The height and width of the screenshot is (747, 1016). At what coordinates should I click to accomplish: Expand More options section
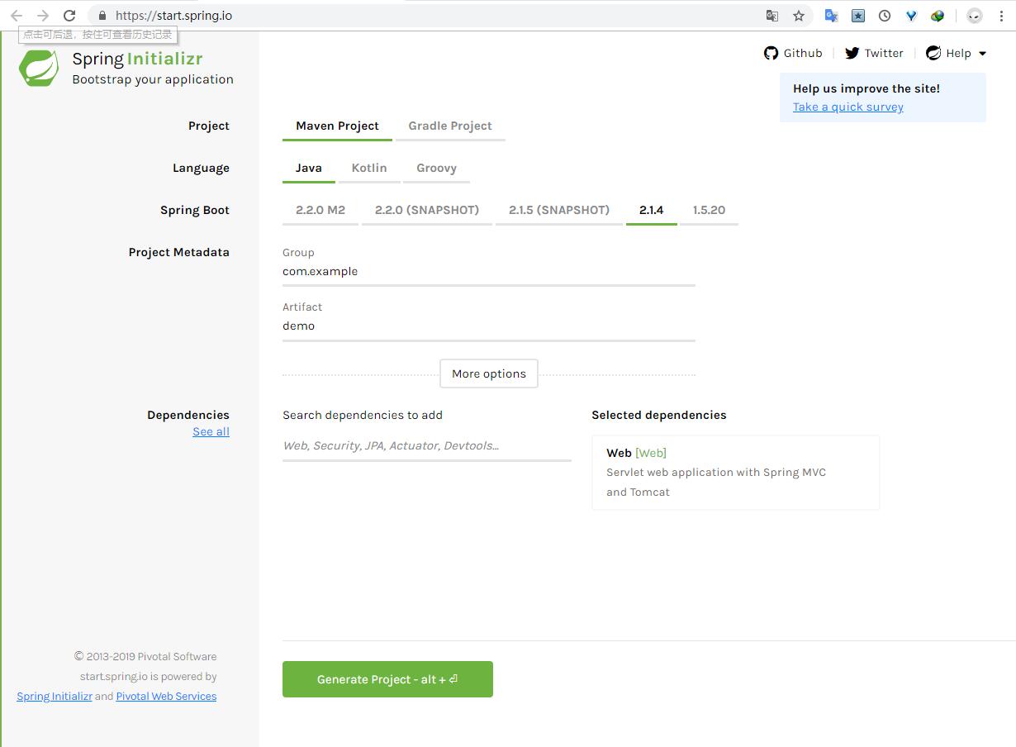click(489, 373)
